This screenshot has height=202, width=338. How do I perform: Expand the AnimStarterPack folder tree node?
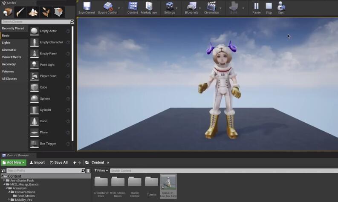pyautogui.click(x=4, y=180)
